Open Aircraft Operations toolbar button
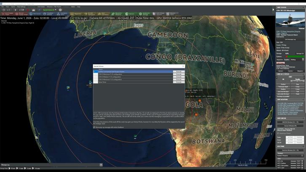Image resolution: width=306 pixels, height=172 pixels. [90, 14]
